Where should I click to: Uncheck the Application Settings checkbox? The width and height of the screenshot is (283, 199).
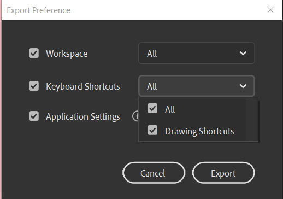34,116
